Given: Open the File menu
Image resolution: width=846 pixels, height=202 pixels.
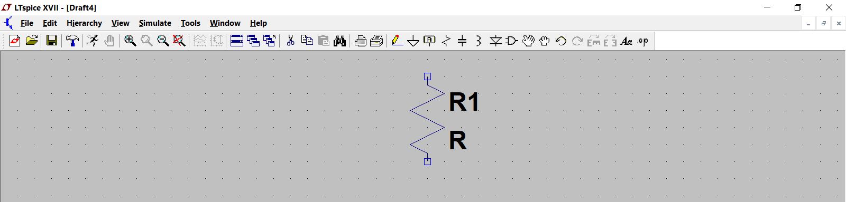Looking at the screenshot, I should (x=27, y=23).
